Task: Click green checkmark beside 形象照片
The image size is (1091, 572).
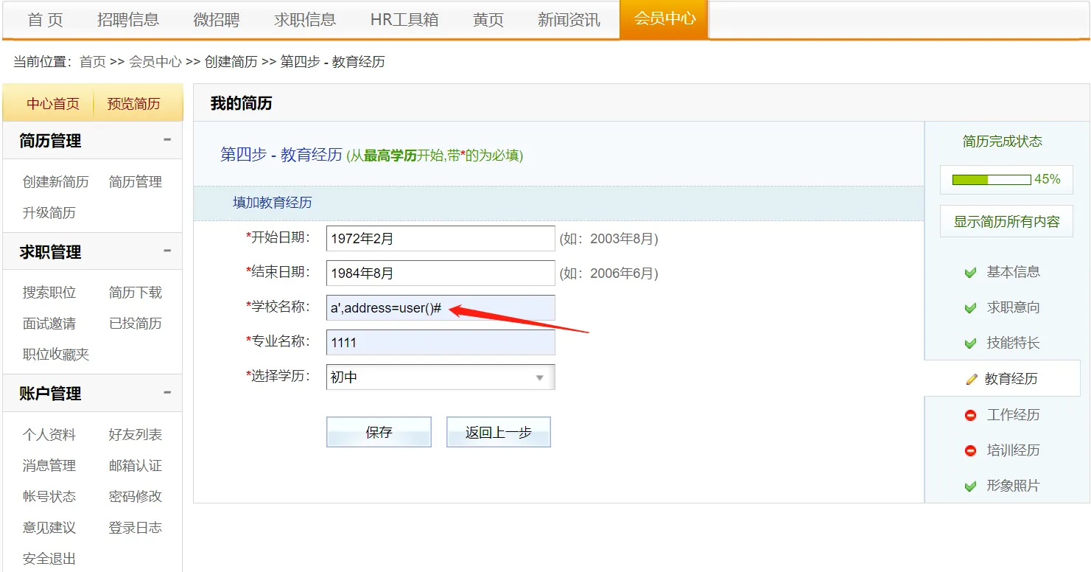Action: click(x=970, y=486)
